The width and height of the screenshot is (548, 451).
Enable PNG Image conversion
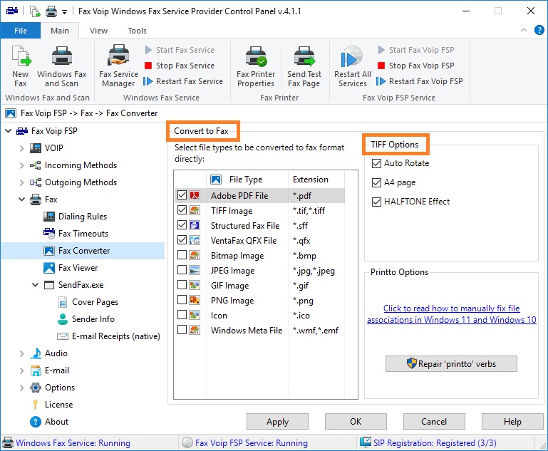click(182, 300)
